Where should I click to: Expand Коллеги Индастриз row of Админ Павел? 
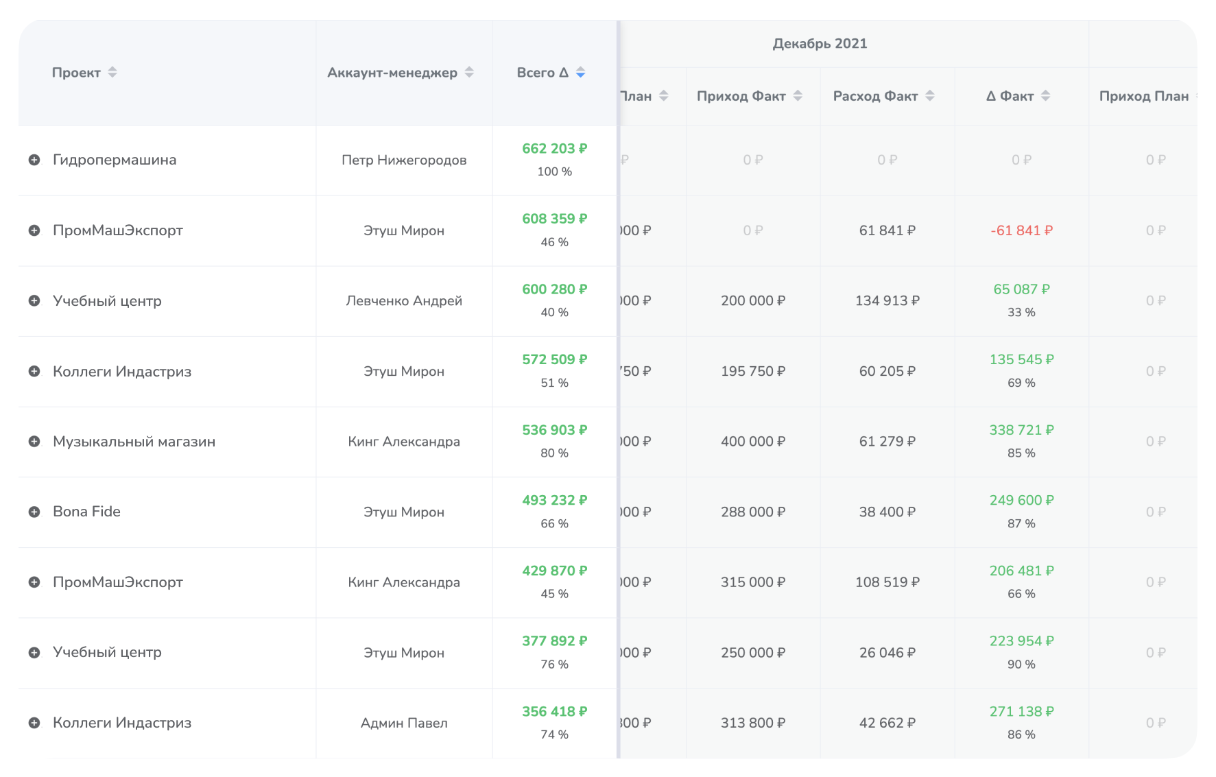pos(34,723)
